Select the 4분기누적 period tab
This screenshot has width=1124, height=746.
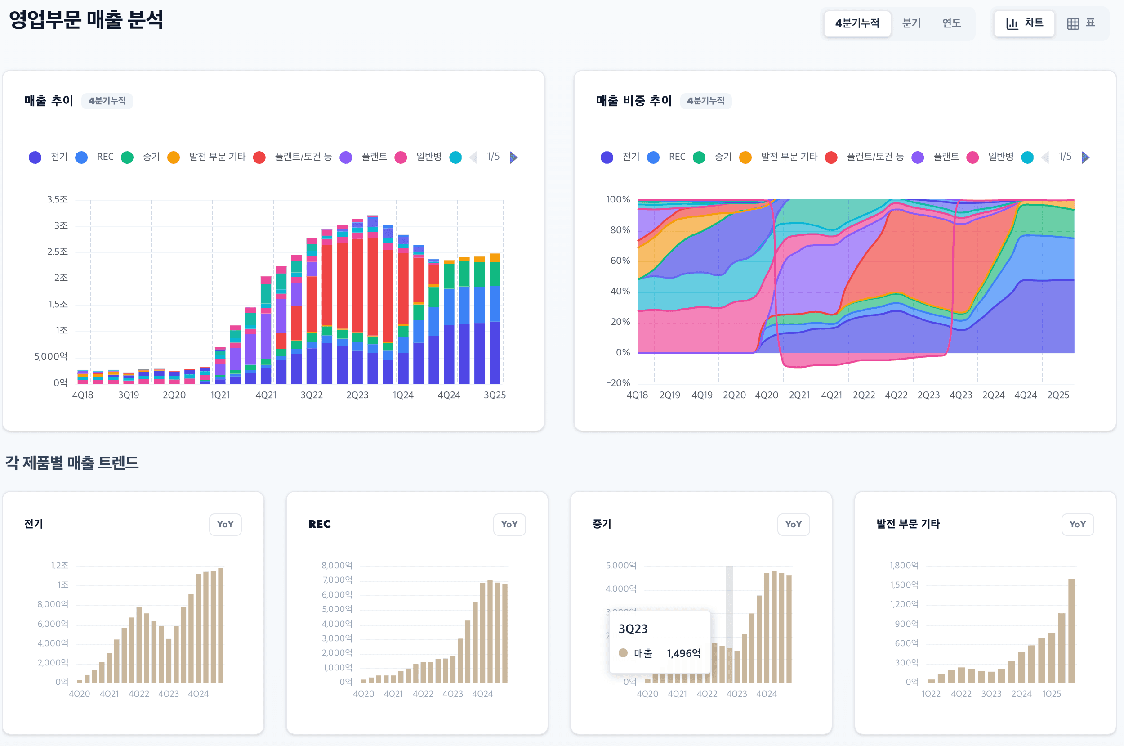click(x=857, y=23)
